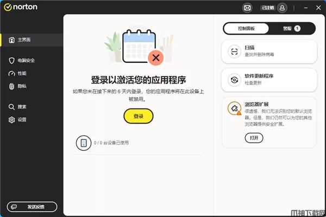
Task: Click the 查找并删除病毒 subtitle
Action: point(259,55)
